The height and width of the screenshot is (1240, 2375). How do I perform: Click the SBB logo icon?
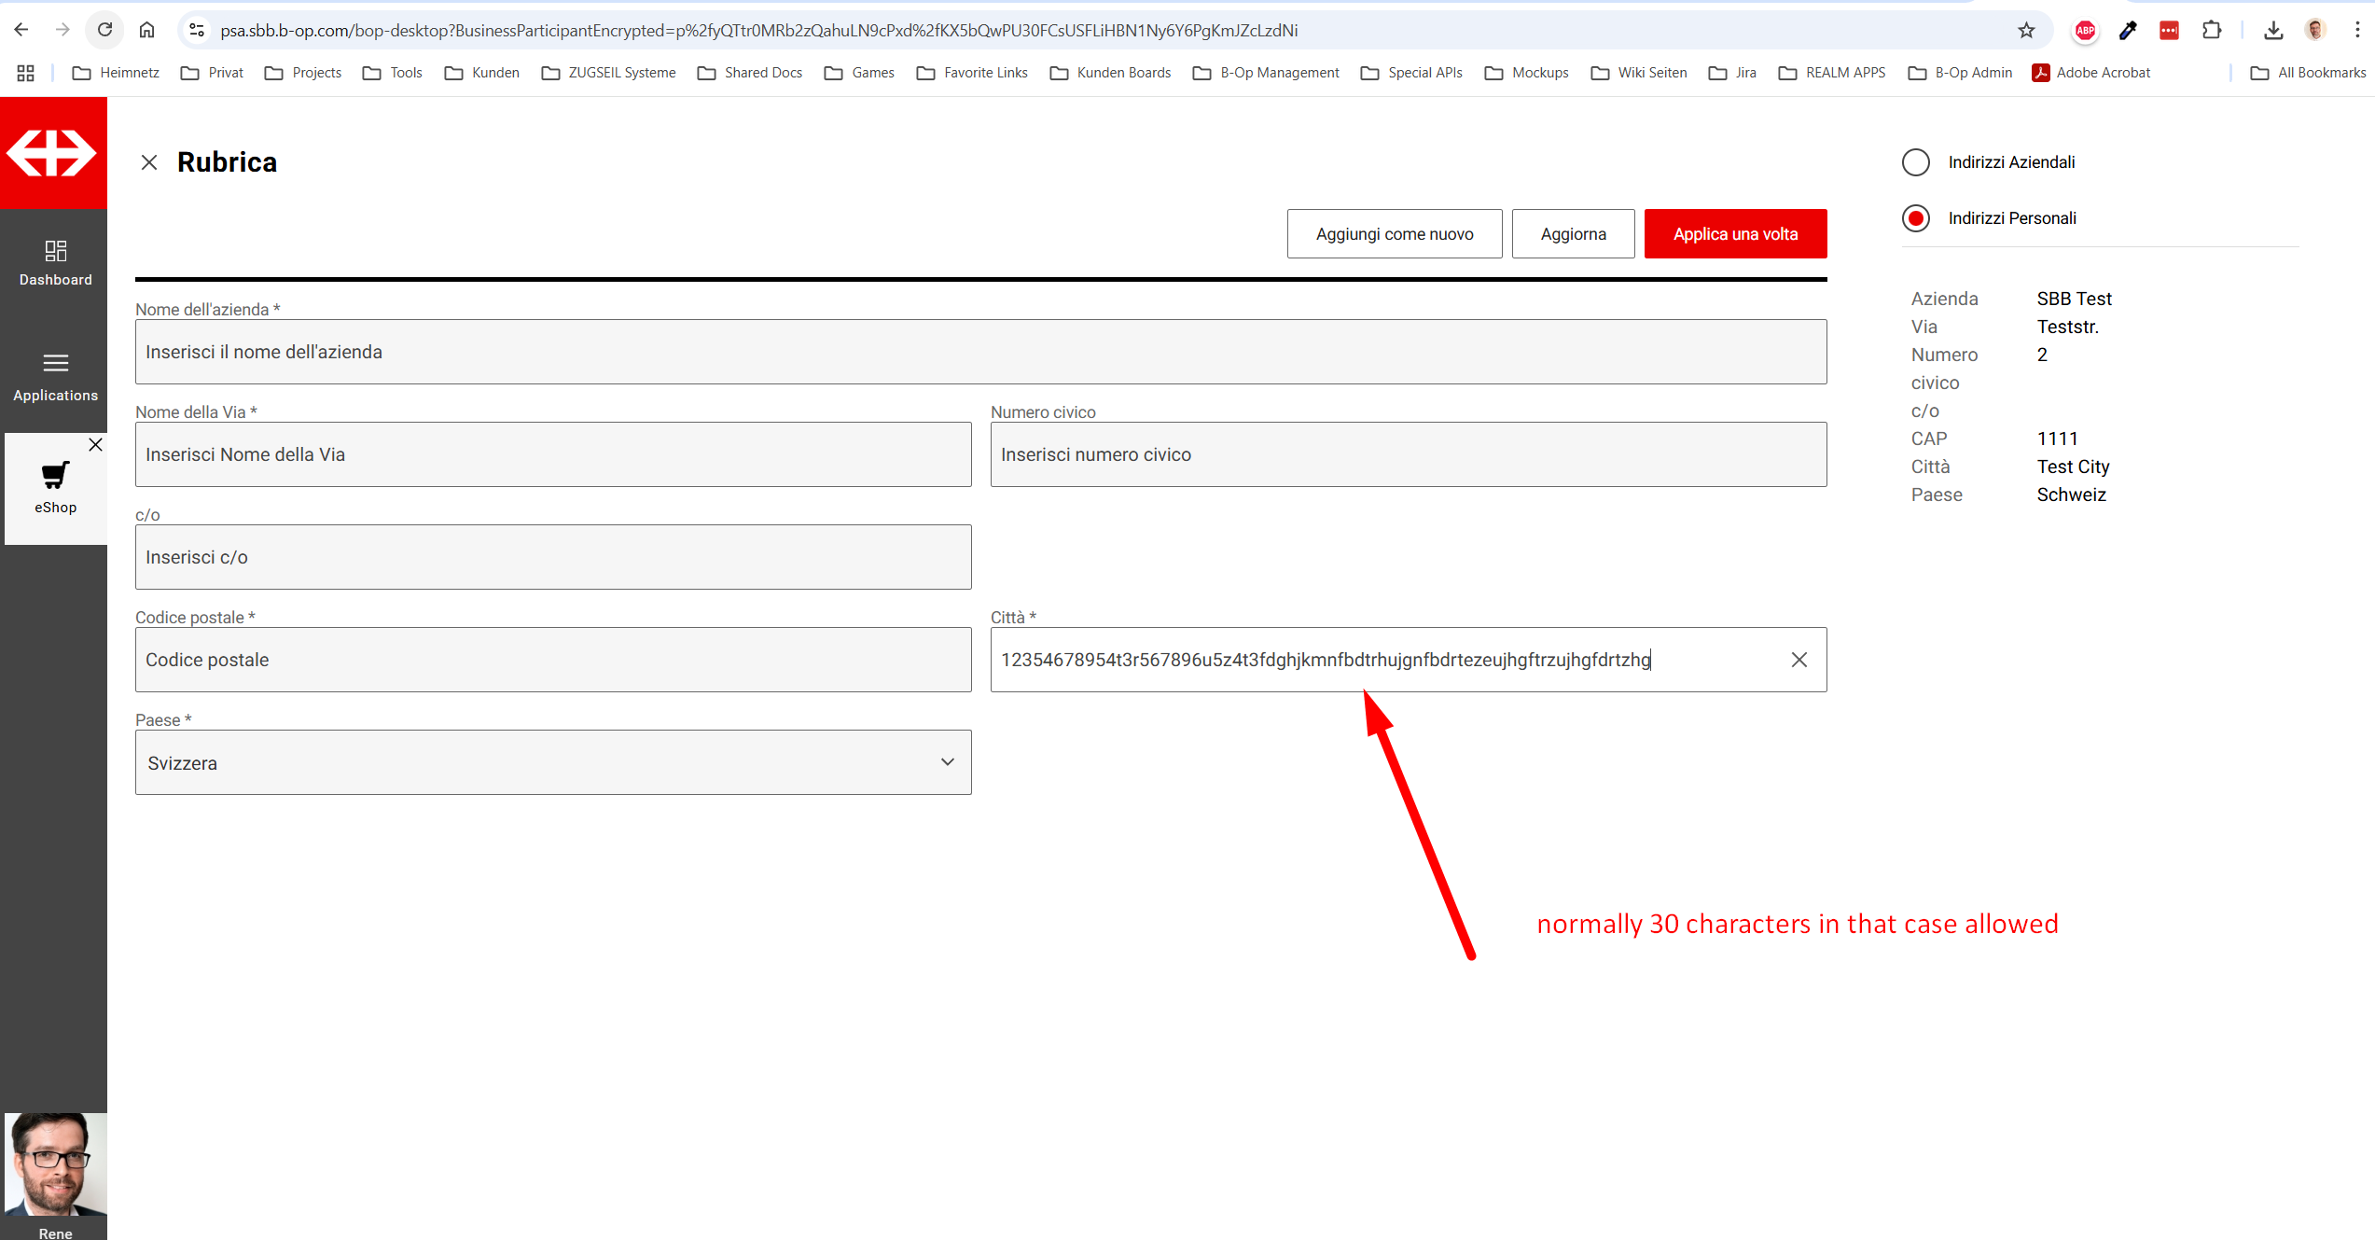coord(52,153)
